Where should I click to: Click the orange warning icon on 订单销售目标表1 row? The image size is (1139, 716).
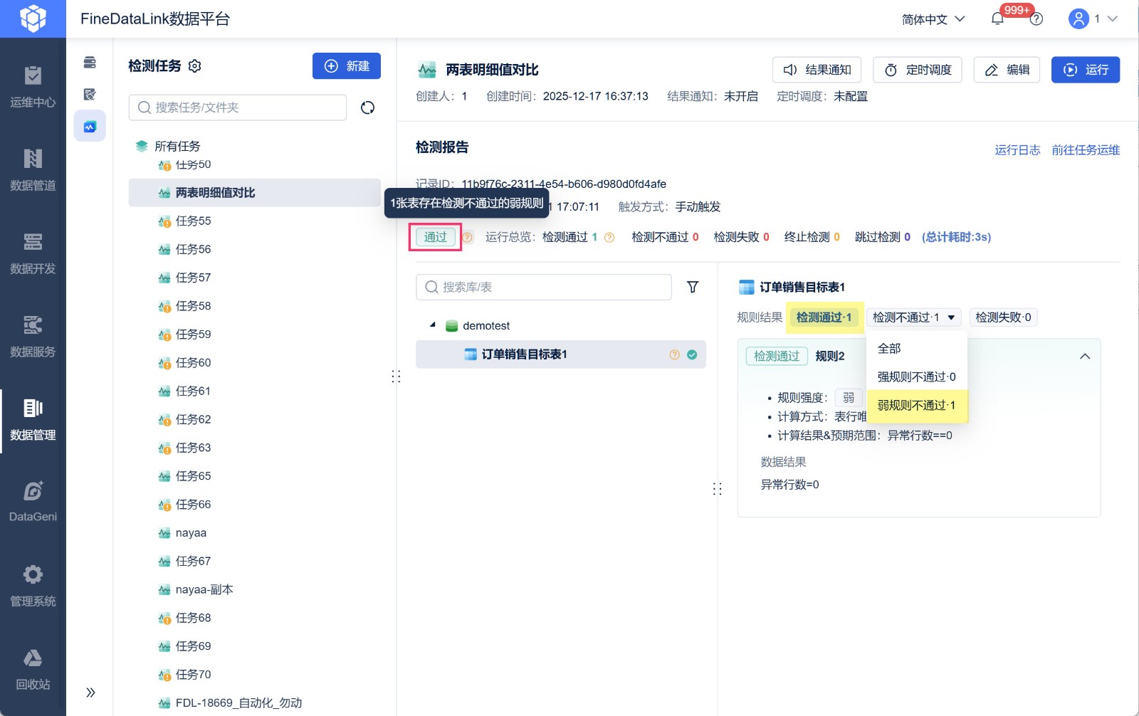[674, 354]
